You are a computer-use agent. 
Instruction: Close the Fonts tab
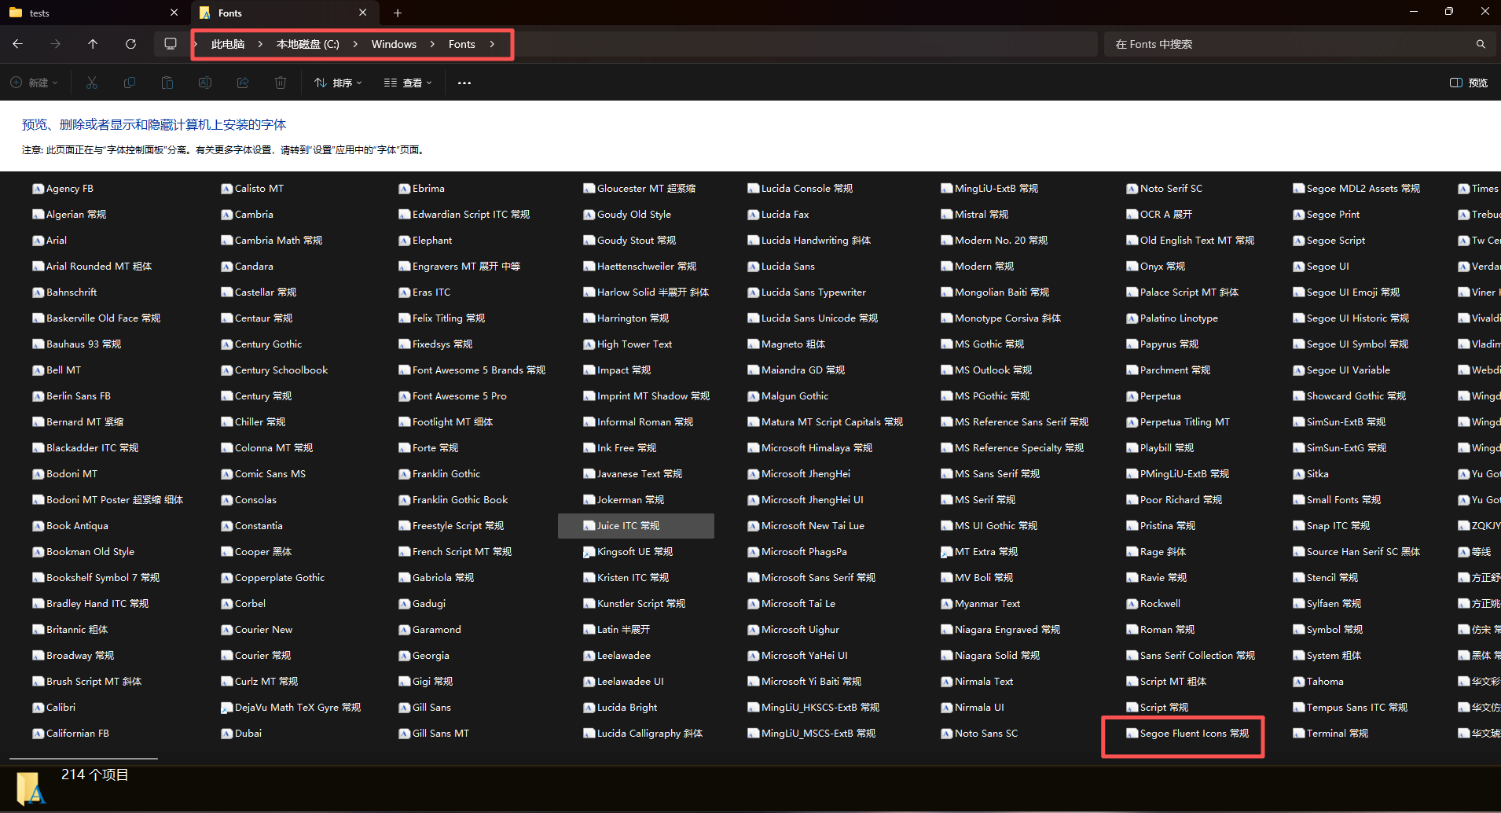point(362,13)
